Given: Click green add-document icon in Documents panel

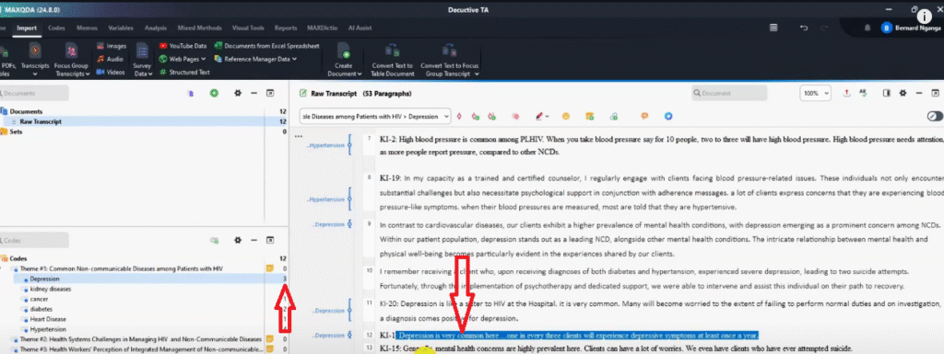Looking at the screenshot, I should click(213, 93).
